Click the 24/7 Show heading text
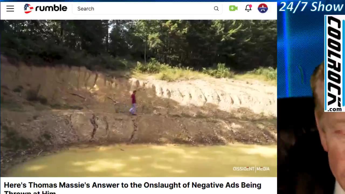Screen dimensions: 345x194 click(x=311, y=6)
